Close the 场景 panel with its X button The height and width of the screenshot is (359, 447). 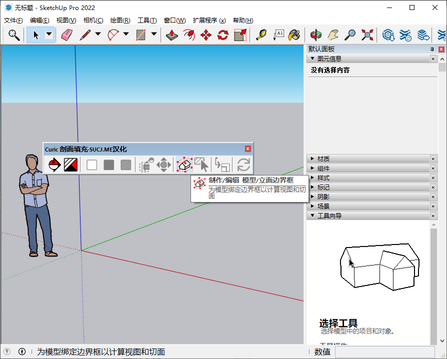click(x=433, y=206)
